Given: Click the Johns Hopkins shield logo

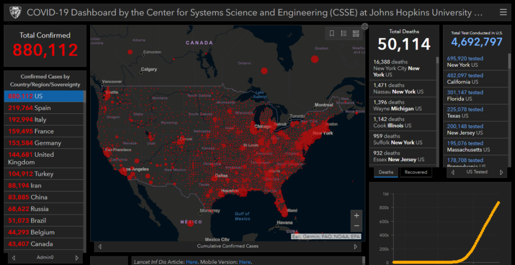Looking at the screenshot, I should (14, 12).
